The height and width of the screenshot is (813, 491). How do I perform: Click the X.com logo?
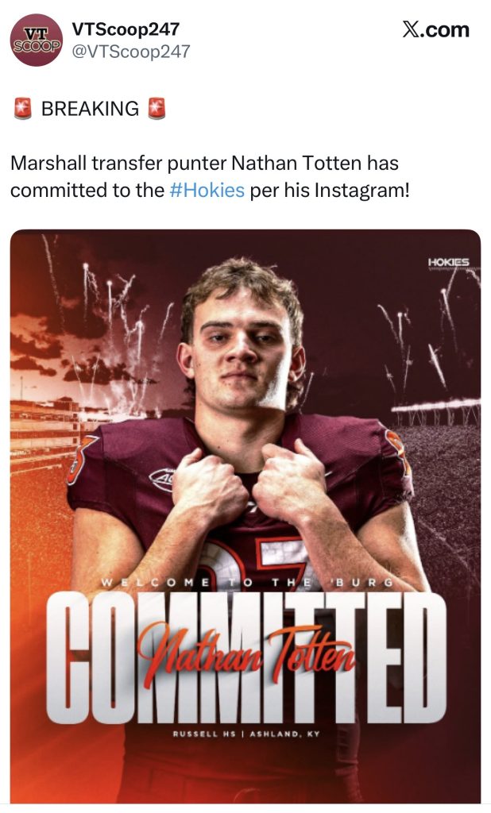435,30
